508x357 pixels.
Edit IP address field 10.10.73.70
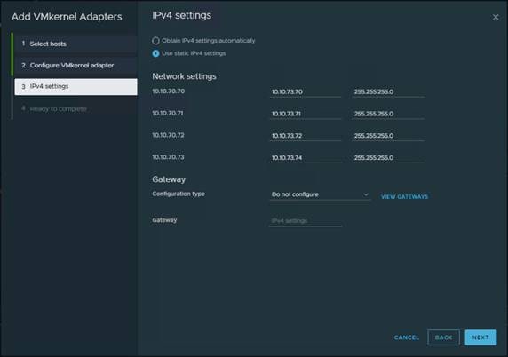click(306, 92)
